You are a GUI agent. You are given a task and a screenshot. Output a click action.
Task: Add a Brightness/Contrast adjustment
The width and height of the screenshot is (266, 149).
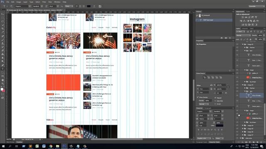[x=242, y=17]
